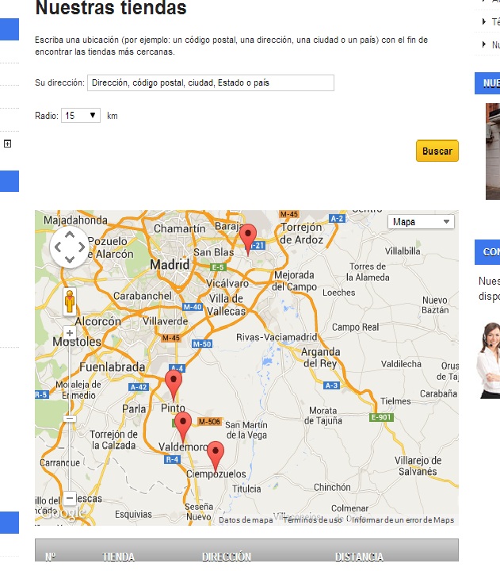This screenshot has width=500, height=571.
Task: Select the Street View pegman icon
Action: [70, 301]
